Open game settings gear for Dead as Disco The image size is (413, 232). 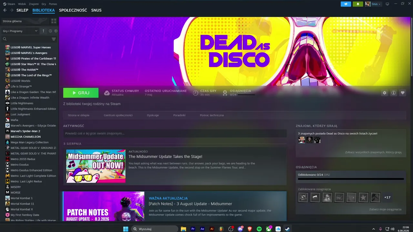coord(384,93)
